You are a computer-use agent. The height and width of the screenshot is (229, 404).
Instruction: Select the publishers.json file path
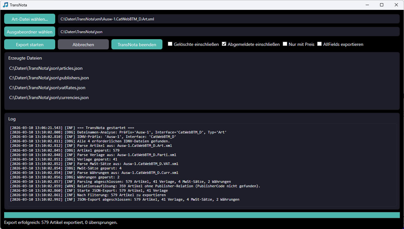(49, 78)
